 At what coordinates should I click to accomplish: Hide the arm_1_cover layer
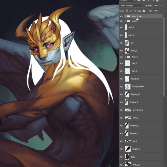click(x=121, y=110)
